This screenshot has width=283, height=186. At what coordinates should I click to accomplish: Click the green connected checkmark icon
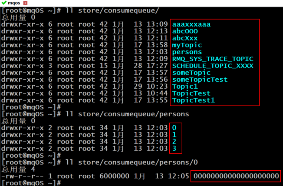(x=4, y=3)
